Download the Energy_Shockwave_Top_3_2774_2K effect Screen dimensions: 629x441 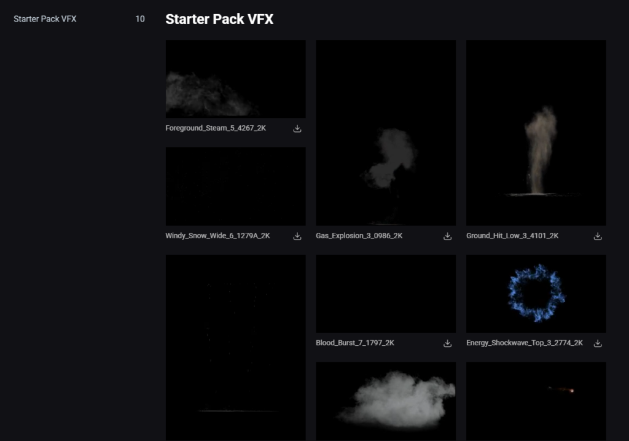point(598,343)
